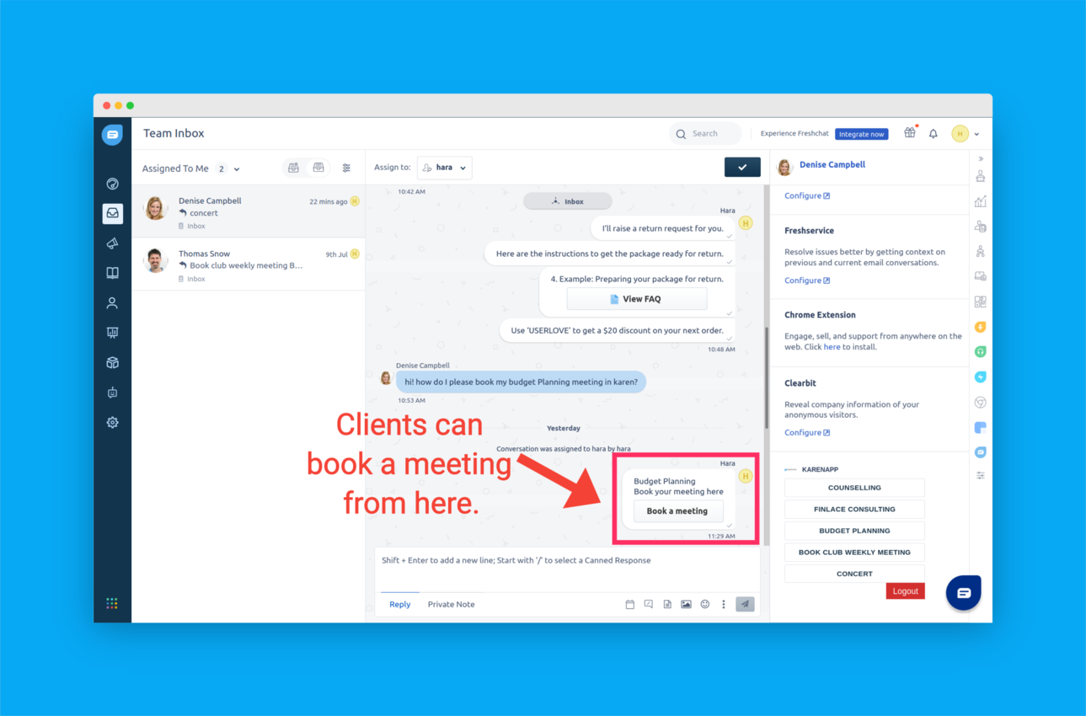The width and height of the screenshot is (1086, 716).
Task: Expand the profile avatar menu arrow
Action: [976, 135]
